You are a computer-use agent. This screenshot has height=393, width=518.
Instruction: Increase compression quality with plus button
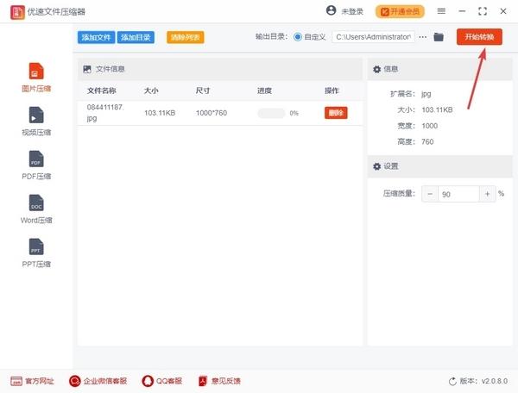[x=487, y=194]
